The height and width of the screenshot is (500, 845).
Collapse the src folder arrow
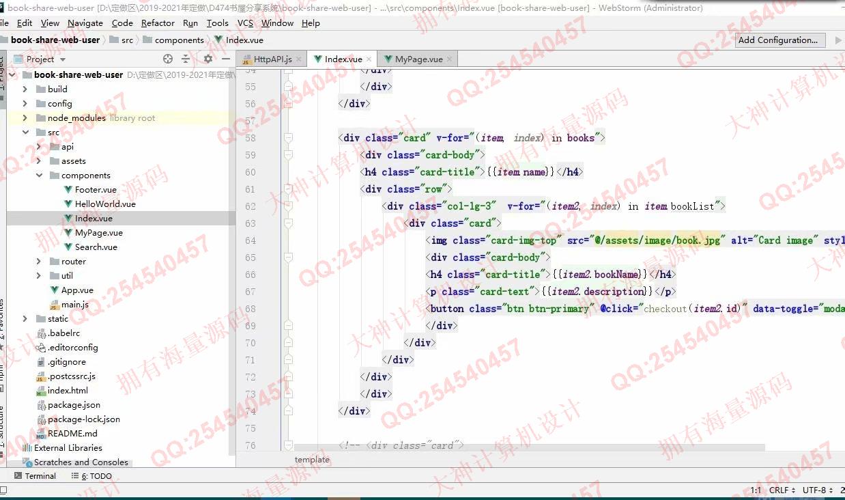[x=25, y=132]
